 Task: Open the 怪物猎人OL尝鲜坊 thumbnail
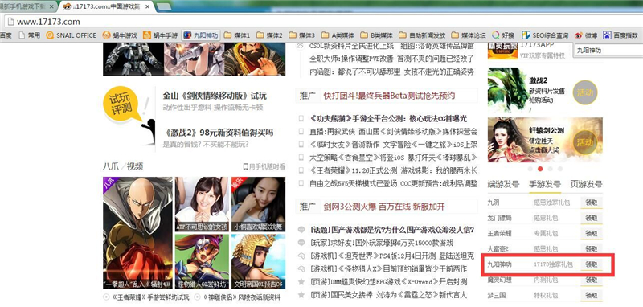[202, 262]
